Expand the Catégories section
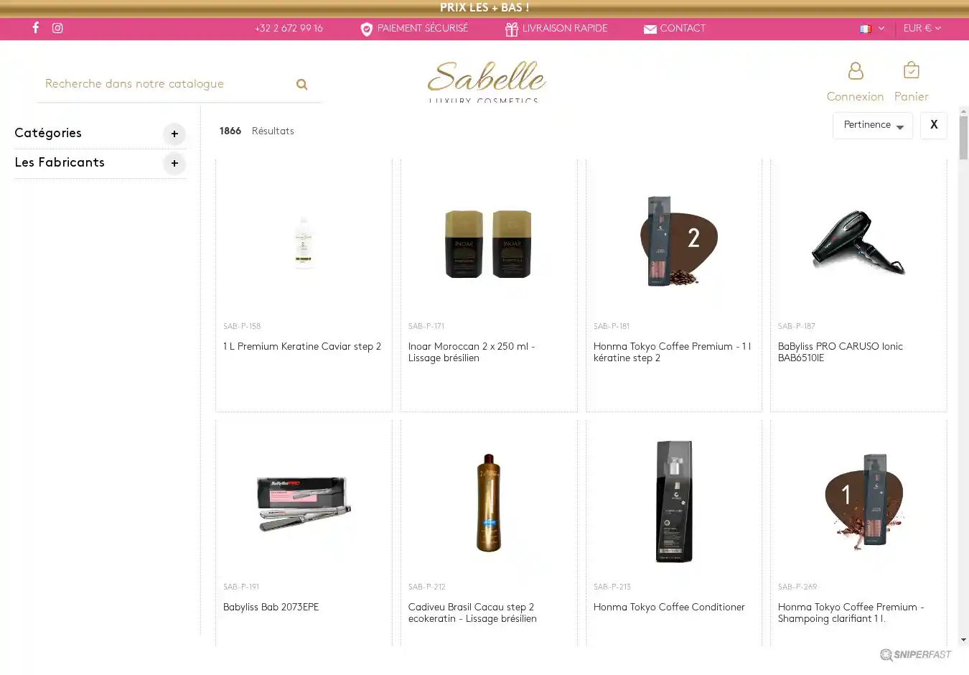The width and height of the screenshot is (969, 675). (x=174, y=134)
